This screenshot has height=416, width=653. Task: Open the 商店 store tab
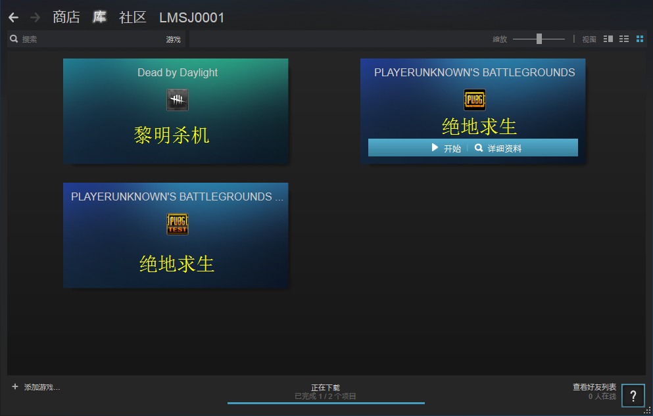tap(66, 18)
